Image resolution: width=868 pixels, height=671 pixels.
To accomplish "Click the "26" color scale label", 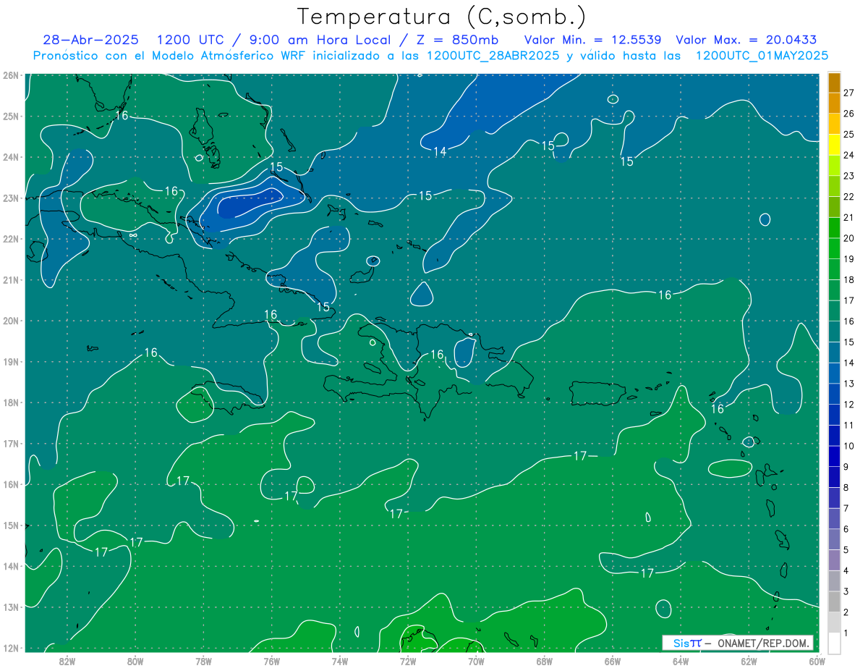I will [848, 114].
